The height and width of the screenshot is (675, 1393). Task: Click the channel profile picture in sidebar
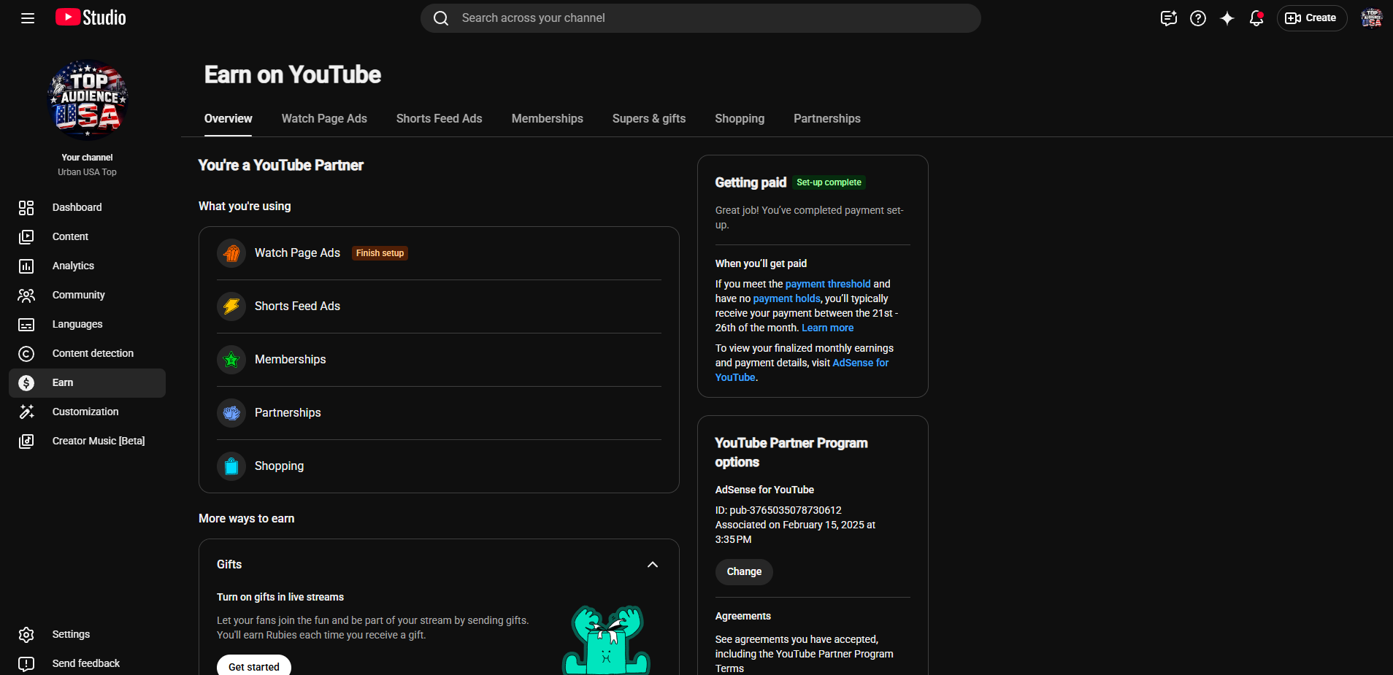click(88, 100)
